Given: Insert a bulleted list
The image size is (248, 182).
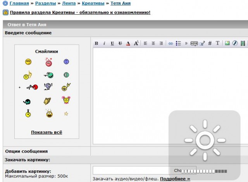Looking at the screenshot, I should (178, 44).
